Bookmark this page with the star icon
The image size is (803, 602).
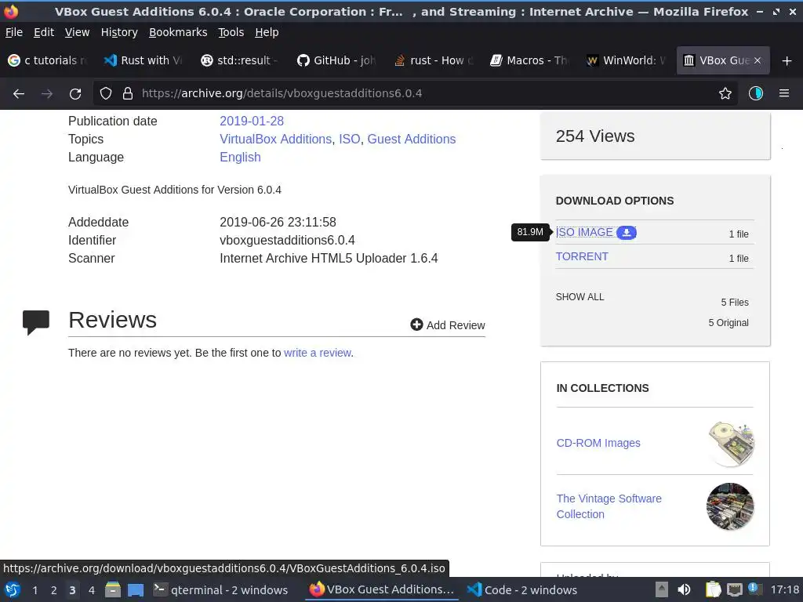[x=725, y=93]
